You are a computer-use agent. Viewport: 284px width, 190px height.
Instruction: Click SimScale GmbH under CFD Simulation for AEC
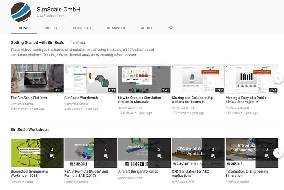tap(183, 182)
